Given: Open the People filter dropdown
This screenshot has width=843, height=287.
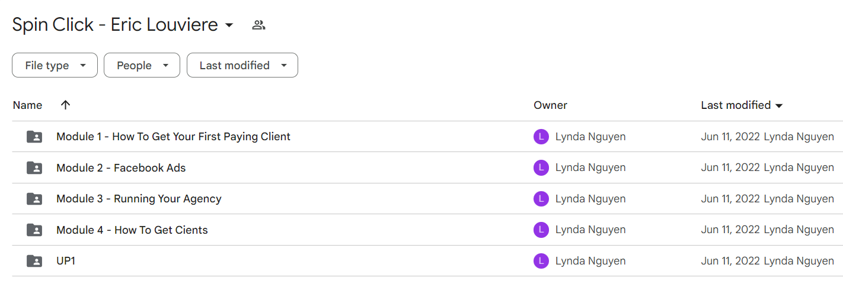Looking at the screenshot, I should (142, 65).
